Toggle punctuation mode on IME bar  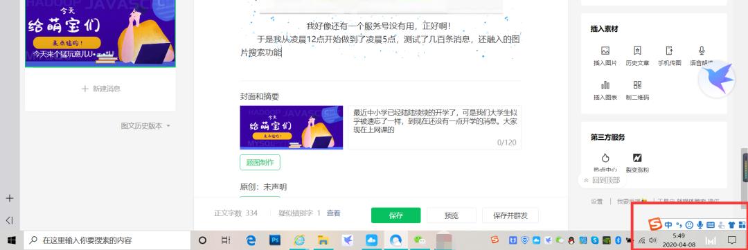(x=679, y=224)
